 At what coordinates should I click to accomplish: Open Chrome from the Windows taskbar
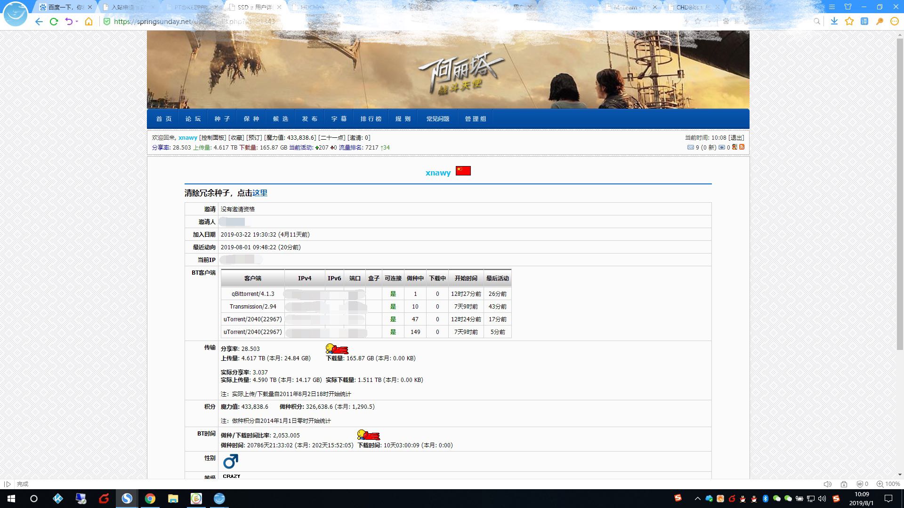coord(150,499)
